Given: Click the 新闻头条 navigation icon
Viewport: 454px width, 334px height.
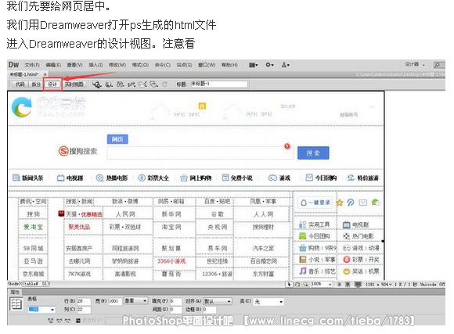Looking at the screenshot, I should pyautogui.click(x=16, y=178).
